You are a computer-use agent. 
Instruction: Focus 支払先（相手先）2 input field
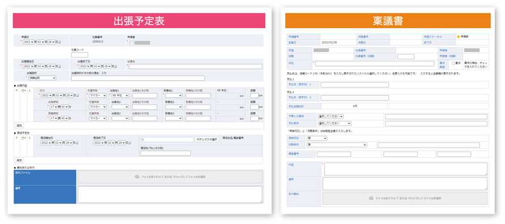pos(354,98)
